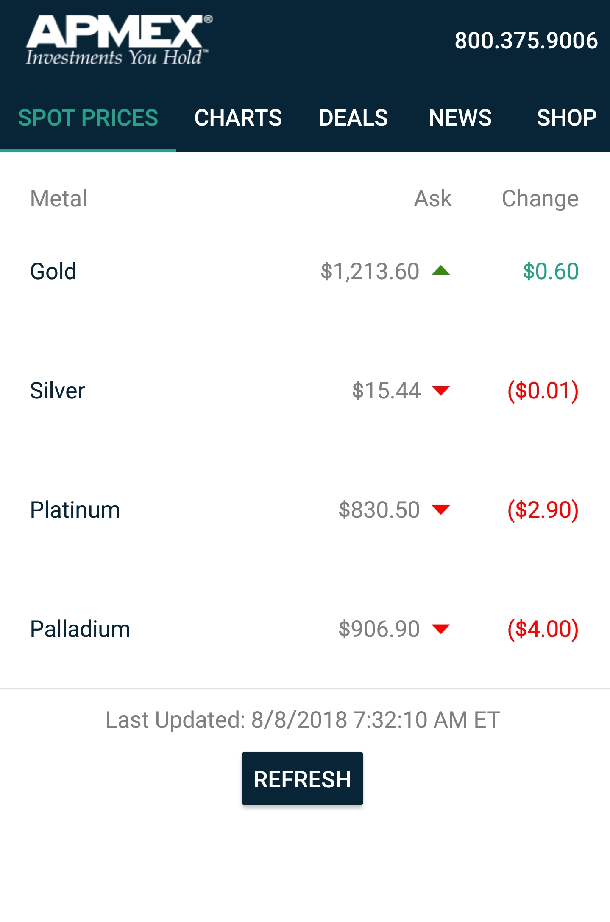Screen dimensions: 610x922
Task: Tap the Platinum metal name
Action: click(x=75, y=510)
